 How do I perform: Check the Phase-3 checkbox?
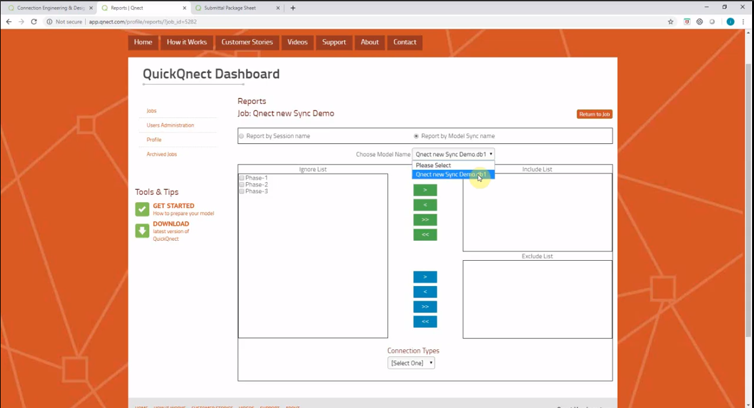[x=242, y=192]
